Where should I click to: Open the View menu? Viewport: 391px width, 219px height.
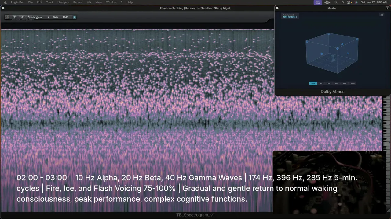pyautogui.click(x=99, y=2)
